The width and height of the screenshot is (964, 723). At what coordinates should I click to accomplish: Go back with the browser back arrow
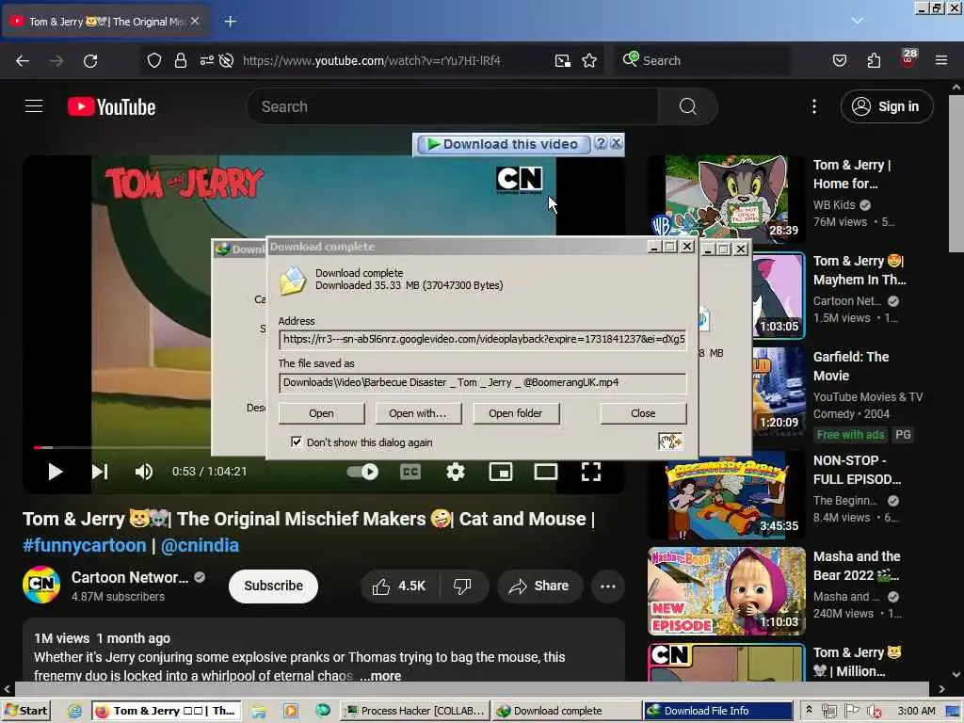(x=23, y=60)
